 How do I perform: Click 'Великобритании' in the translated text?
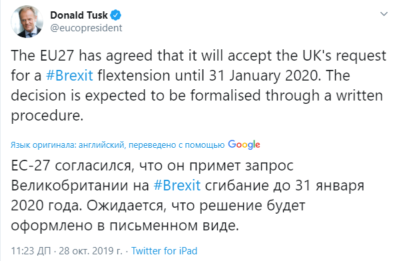click(69, 185)
